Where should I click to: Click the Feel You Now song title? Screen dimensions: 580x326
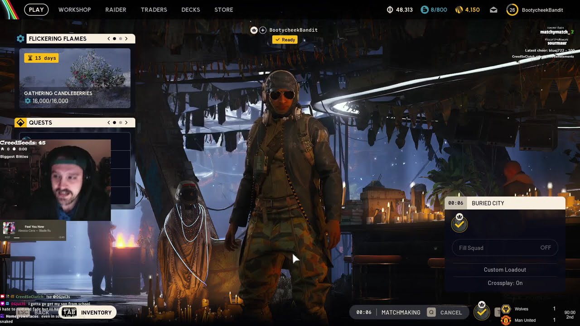tap(34, 226)
